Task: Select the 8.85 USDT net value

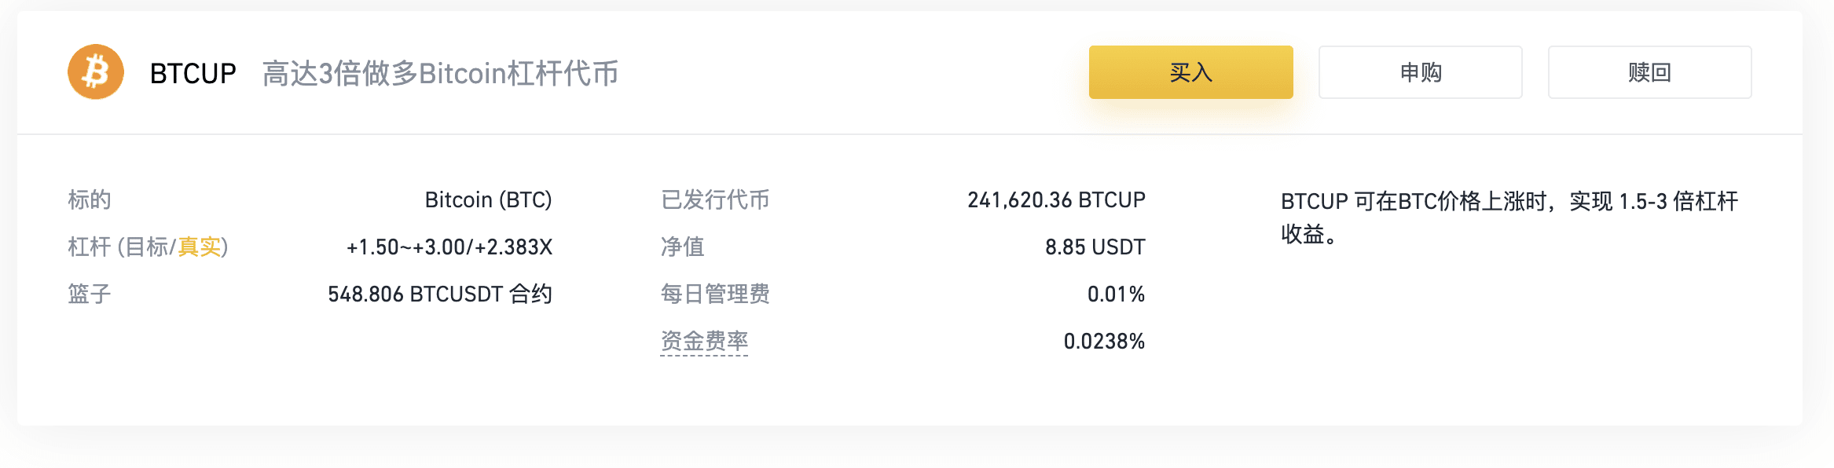Action: (1095, 247)
